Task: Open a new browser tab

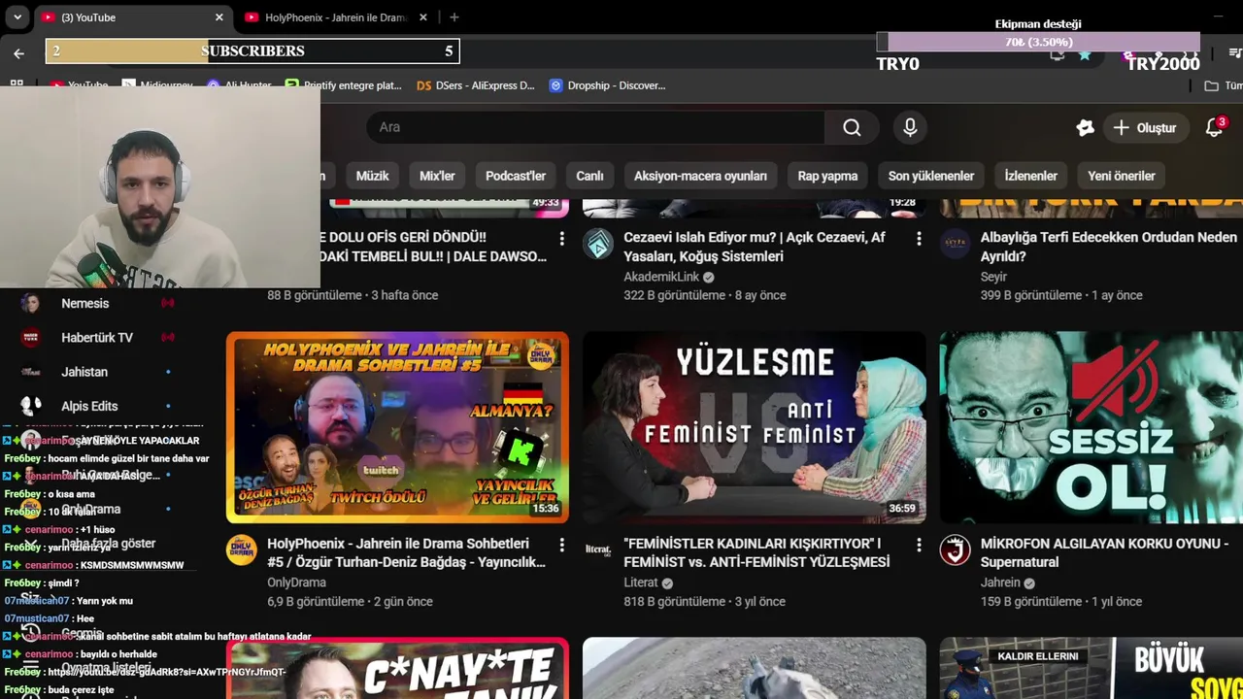Action: (x=454, y=17)
